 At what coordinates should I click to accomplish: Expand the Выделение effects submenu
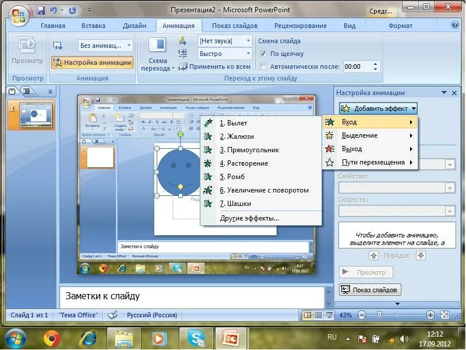click(370, 135)
